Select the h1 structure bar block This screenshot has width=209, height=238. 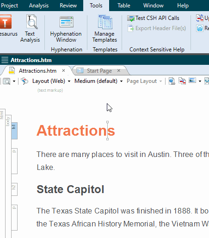coord(14,131)
